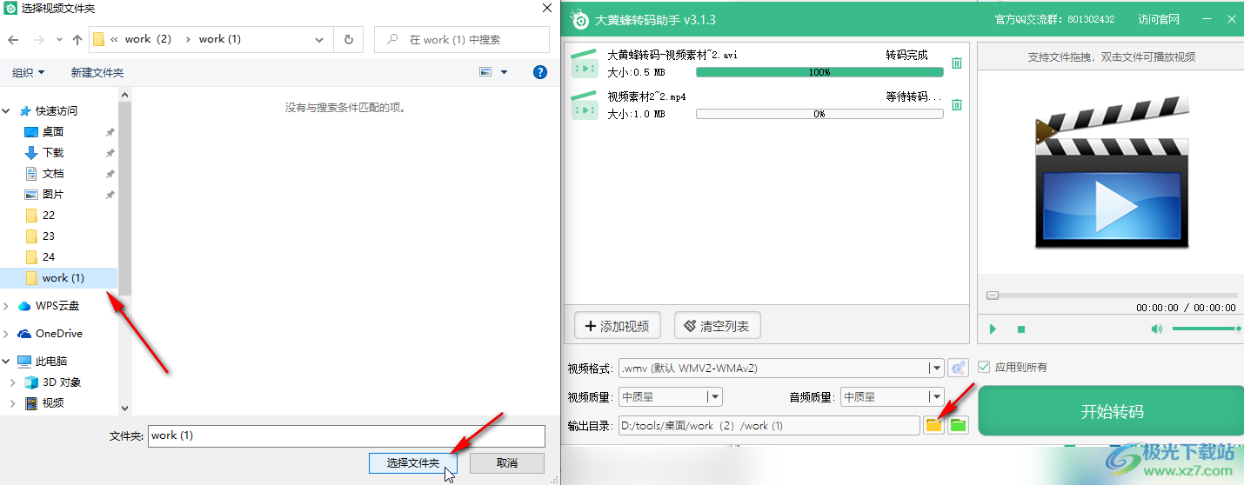Screen dimensions: 1244x485
Task: Click the 官方QQ交流群 text
Action: pos(1054,19)
